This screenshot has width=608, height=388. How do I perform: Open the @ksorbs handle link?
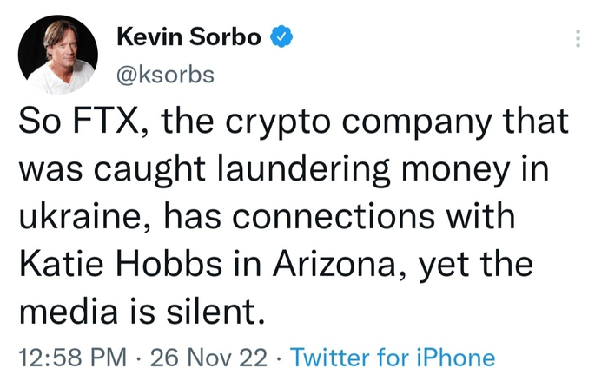pyautogui.click(x=164, y=74)
